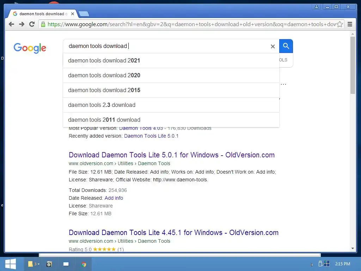This screenshot has width=361, height=271.
Task: Open the Windows Start button
Action: coord(10,264)
